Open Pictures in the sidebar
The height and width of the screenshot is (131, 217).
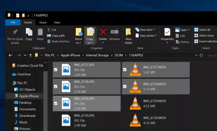point(22,129)
